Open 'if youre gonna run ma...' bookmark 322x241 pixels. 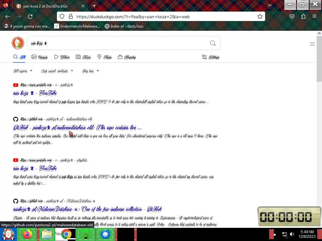(27, 26)
